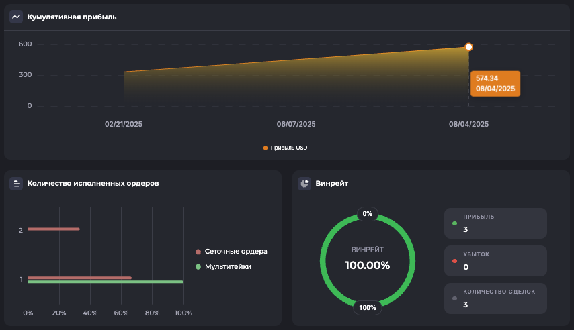Click the red Сеточные ордера bar at row 1
574x330 pixels.
coord(79,277)
